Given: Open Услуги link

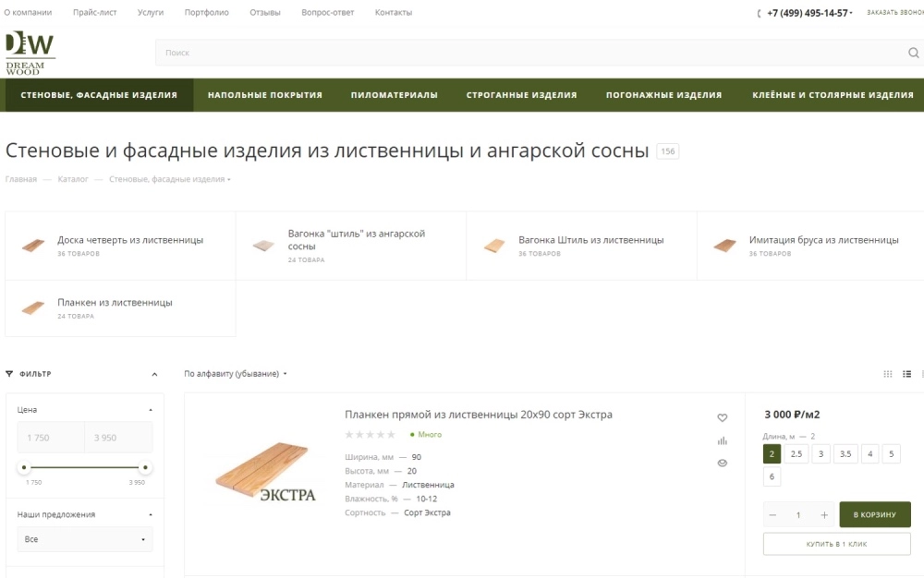Looking at the screenshot, I should (x=151, y=12).
